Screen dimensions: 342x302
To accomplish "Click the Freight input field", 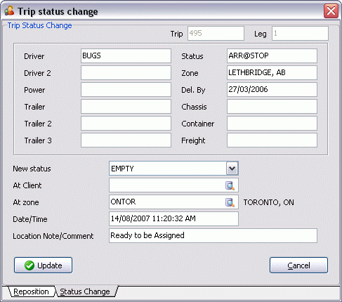I will (x=272, y=140).
